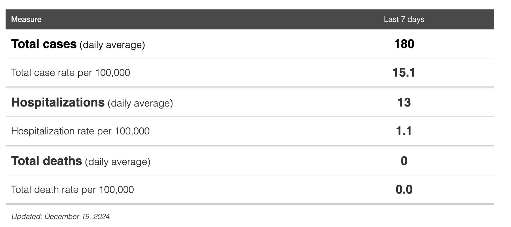Click the 15.1 case rate value
The height and width of the screenshot is (227, 511).
point(404,73)
